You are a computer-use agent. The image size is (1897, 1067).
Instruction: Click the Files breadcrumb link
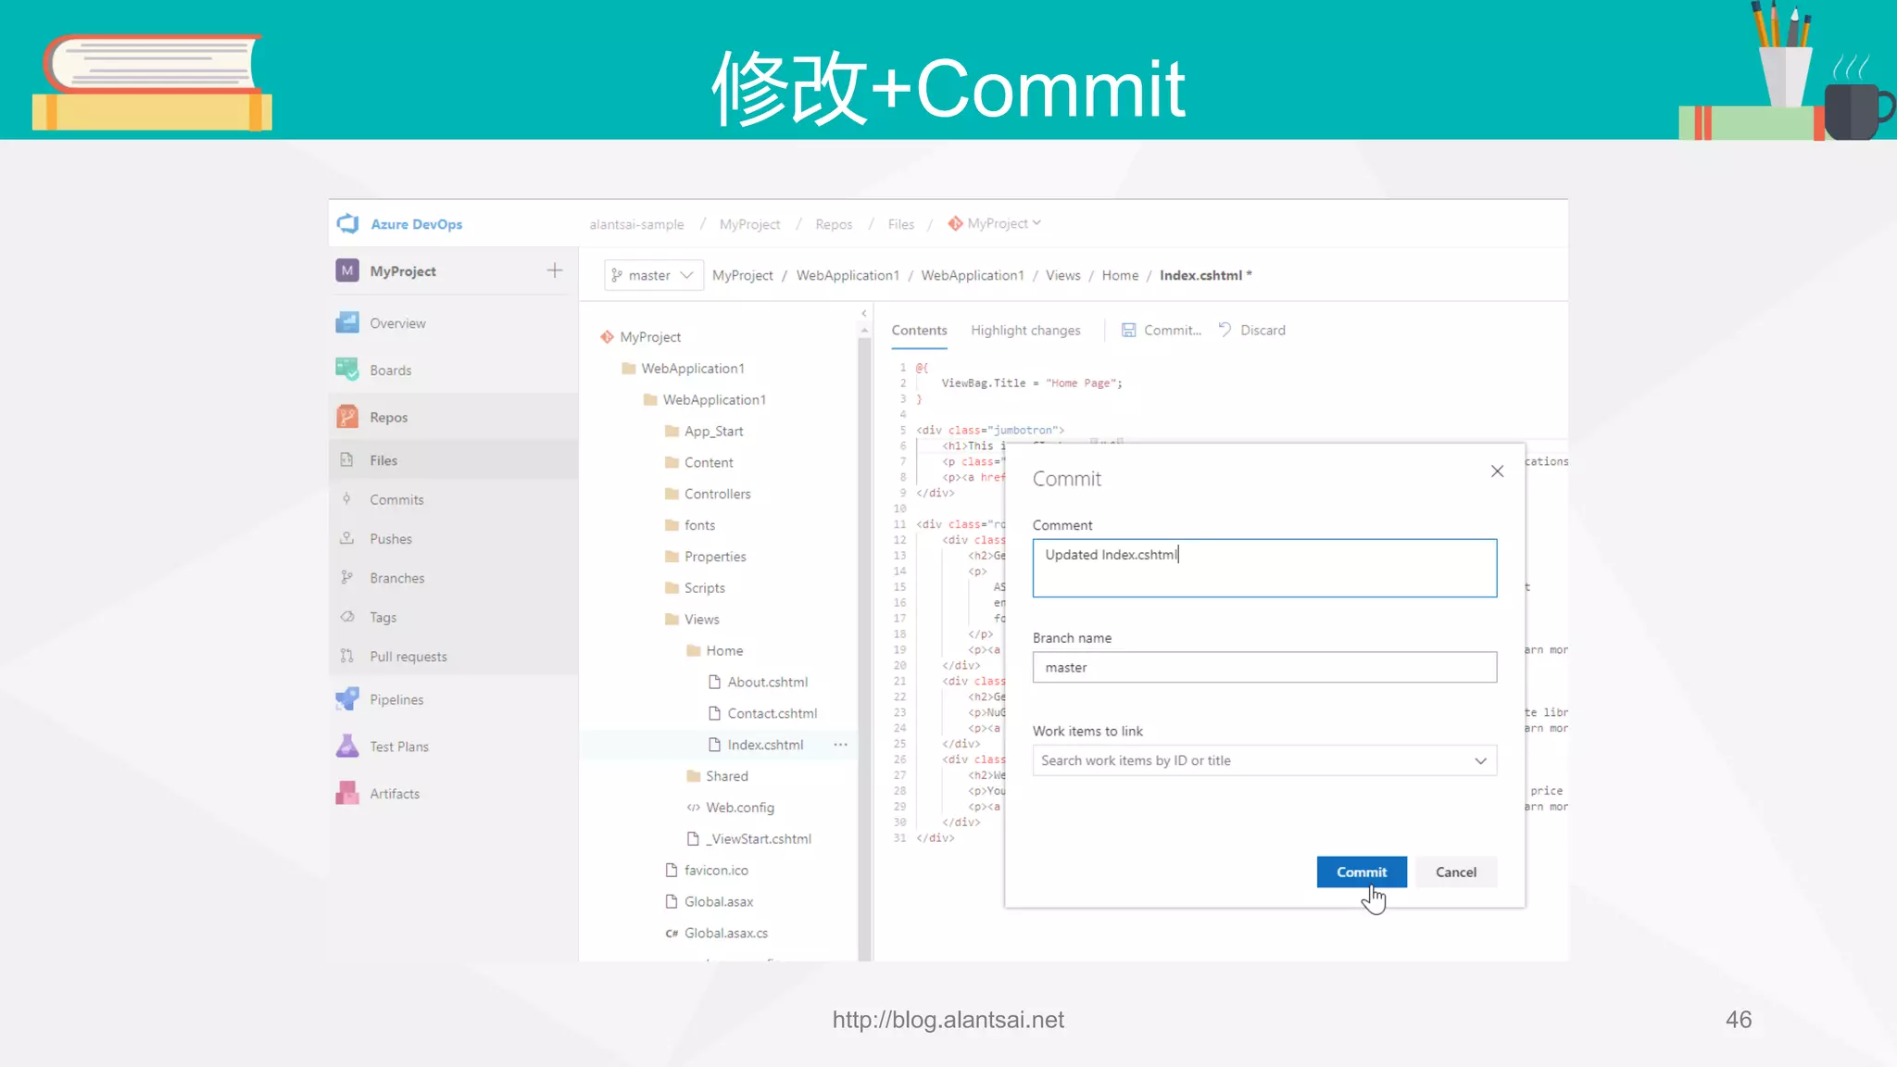[900, 224]
